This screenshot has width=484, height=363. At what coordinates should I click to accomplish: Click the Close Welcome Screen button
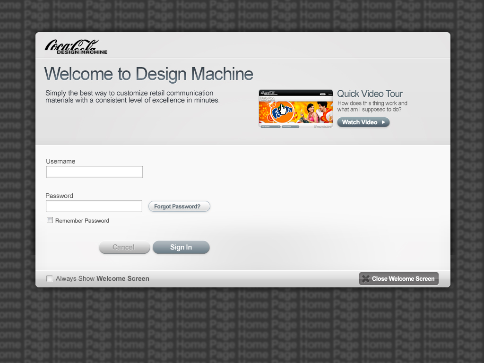399,279
